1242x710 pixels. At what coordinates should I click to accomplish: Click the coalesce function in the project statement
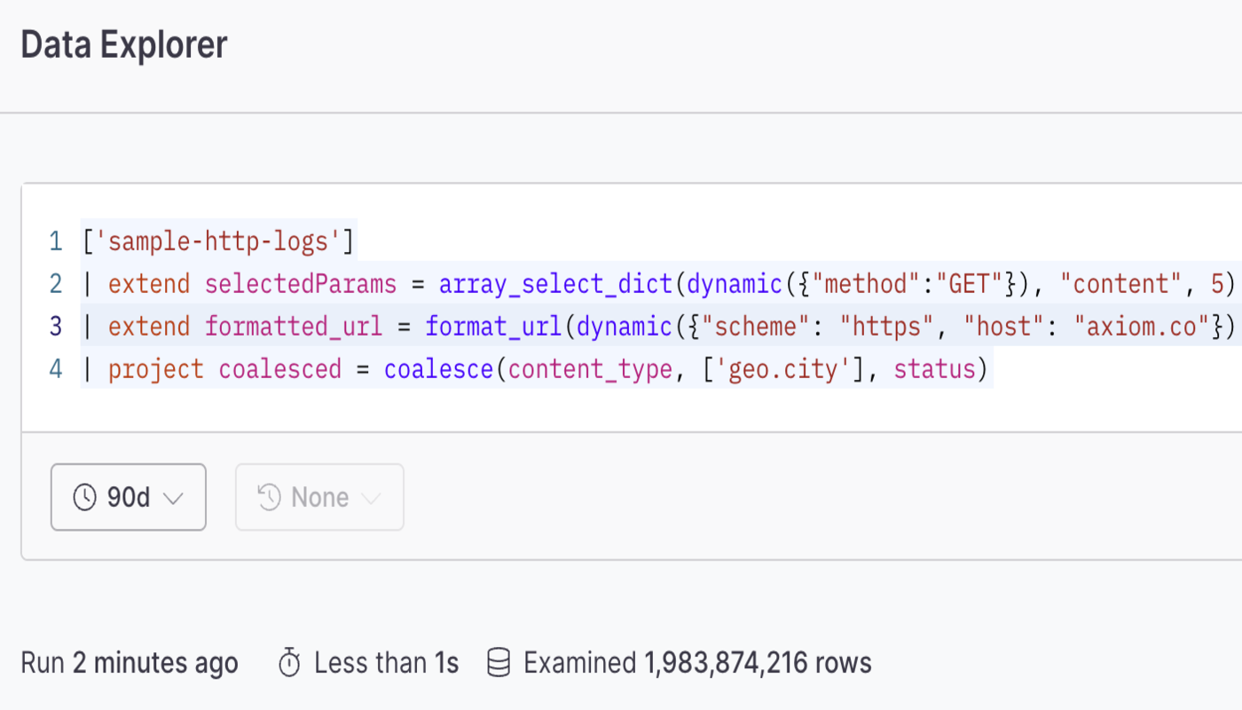tap(438, 368)
